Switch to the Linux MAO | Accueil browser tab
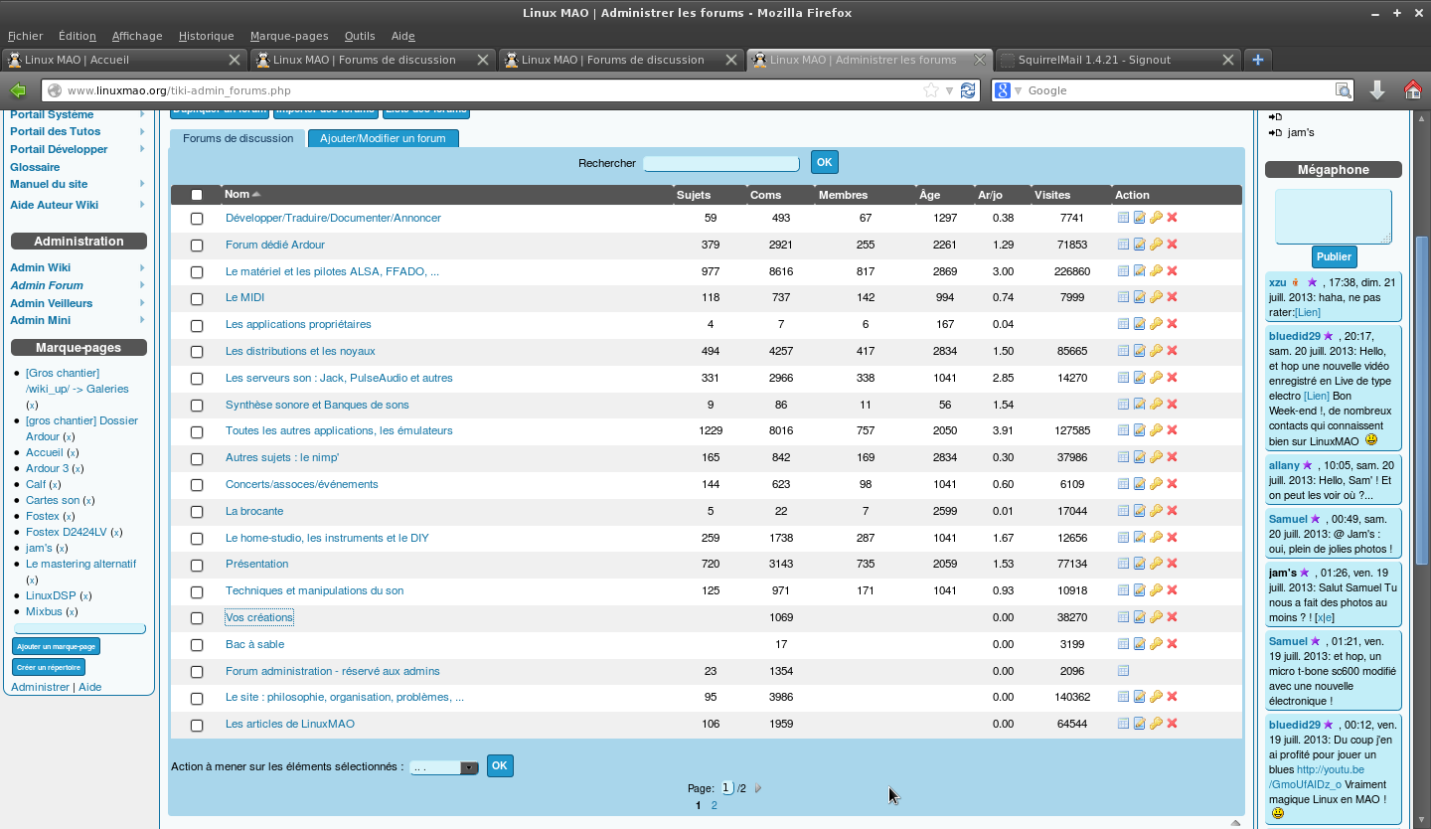The width and height of the screenshot is (1431, 829). point(124,60)
